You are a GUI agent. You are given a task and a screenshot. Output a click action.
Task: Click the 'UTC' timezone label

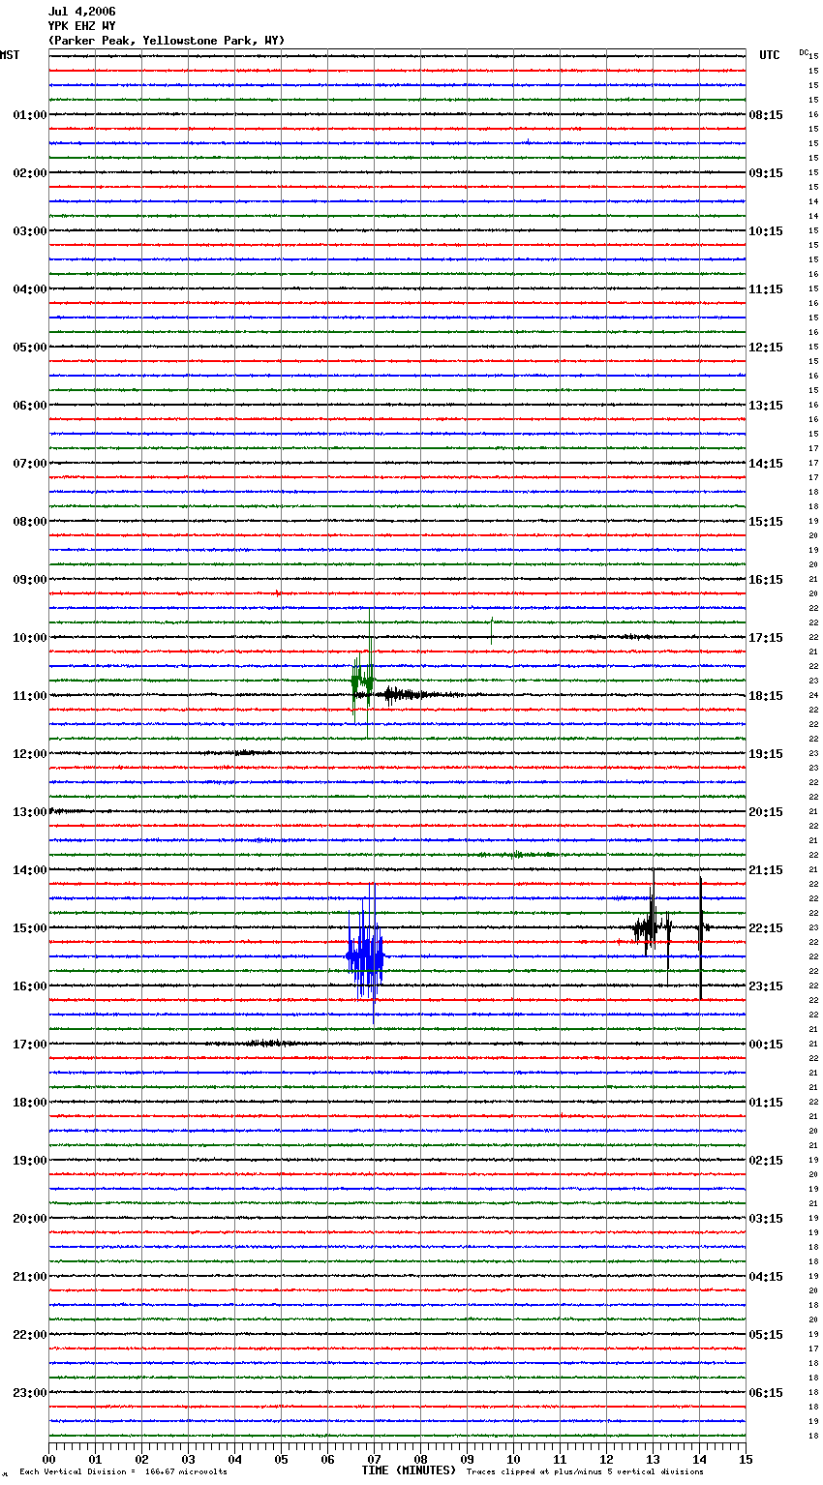(769, 55)
